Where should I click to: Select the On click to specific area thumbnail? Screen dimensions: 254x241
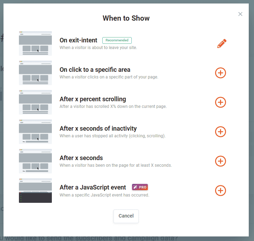[x=35, y=73]
